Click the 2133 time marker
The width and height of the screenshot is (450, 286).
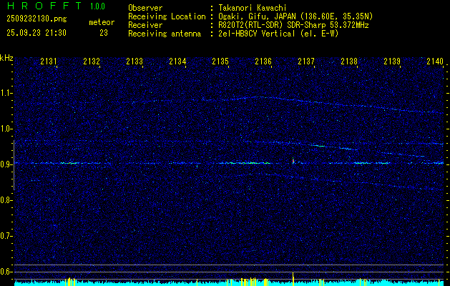pos(134,62)
